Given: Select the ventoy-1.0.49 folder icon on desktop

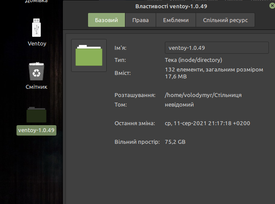Looking at the screenshot, I should (x=36, y=115).
